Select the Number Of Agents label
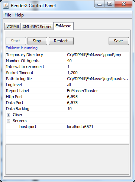This screenshot has width=135, height=182. (x=23, y=61)
